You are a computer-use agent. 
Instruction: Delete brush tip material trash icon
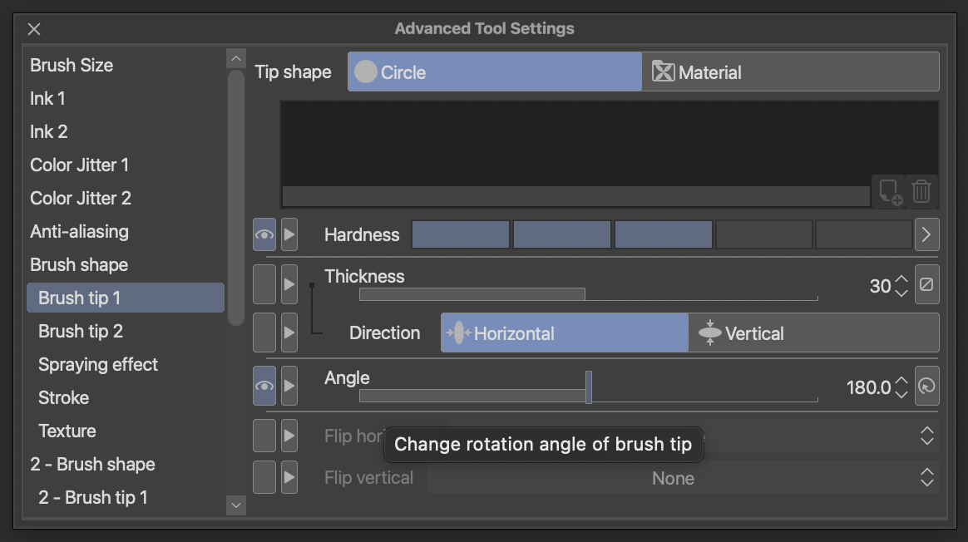click(921, 191)
